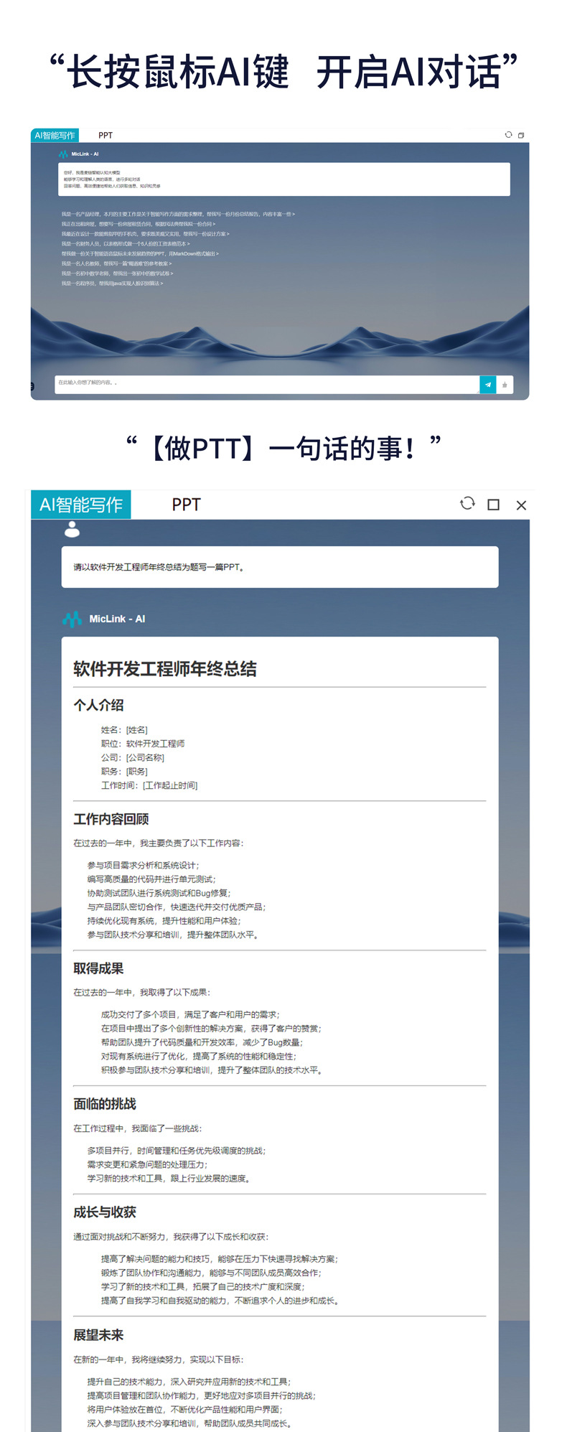The image size is (567, 1432).
Task: Select the MarkDown格式输出 PPT suggestion
Action: click(140, 253)
